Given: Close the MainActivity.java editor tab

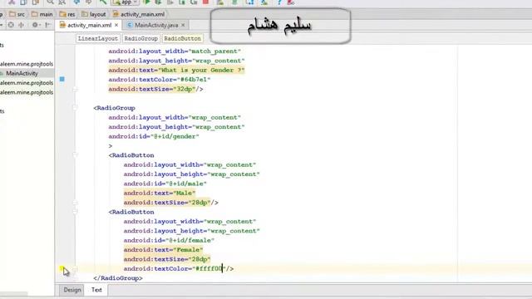Looking at the screenshot, I should coord(183,25).
